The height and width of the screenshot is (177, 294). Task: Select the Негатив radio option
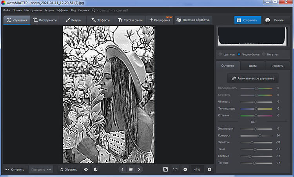(264, 54)
